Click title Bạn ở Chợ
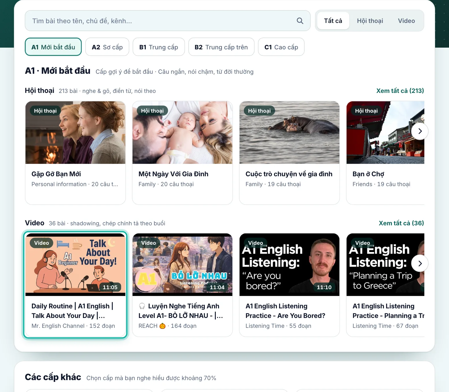The width and height of the screenshot is (449, 392). click(368, 174)
